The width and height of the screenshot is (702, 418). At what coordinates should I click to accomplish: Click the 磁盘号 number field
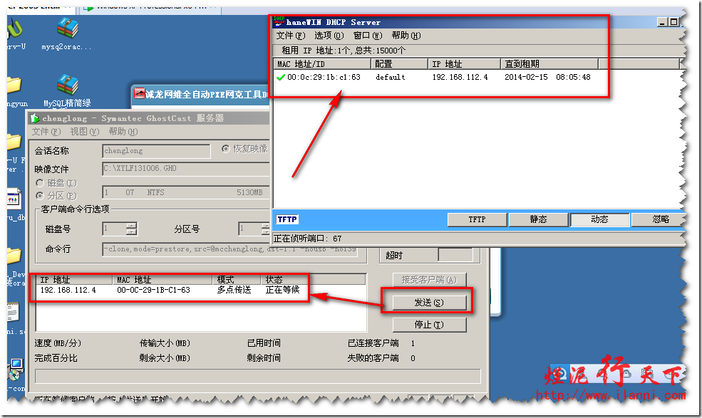click(114, 229)
